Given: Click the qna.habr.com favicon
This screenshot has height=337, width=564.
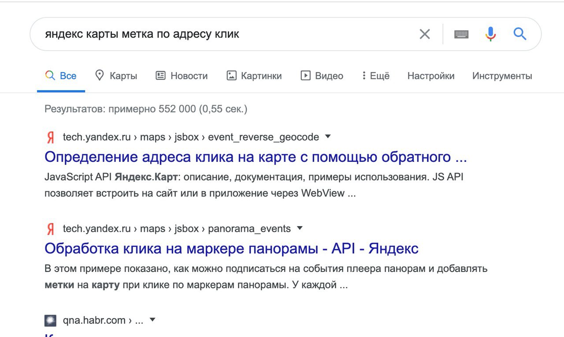Looking at the screenshot, I should [51, 320].
